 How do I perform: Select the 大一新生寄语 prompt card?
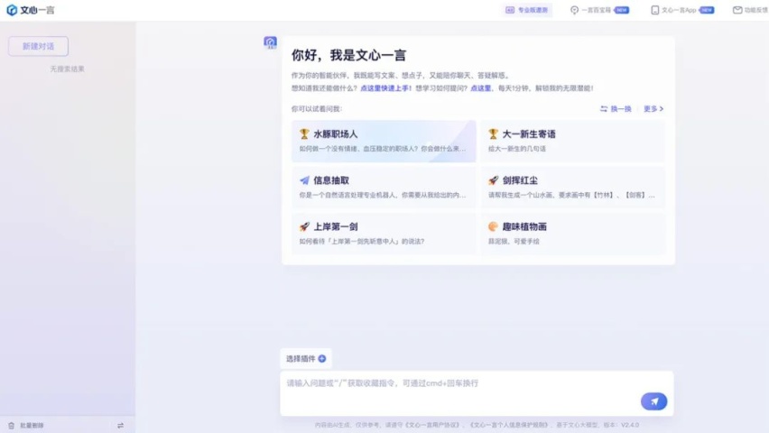[x=572, y=142]
